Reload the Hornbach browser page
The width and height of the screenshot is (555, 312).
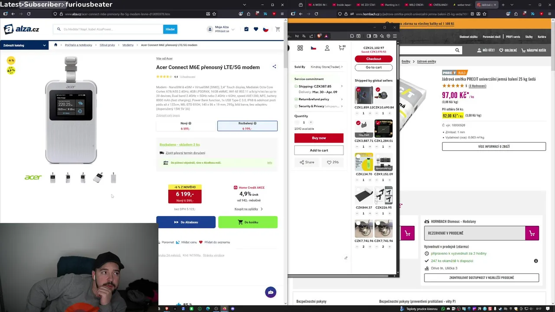point(316,14)
